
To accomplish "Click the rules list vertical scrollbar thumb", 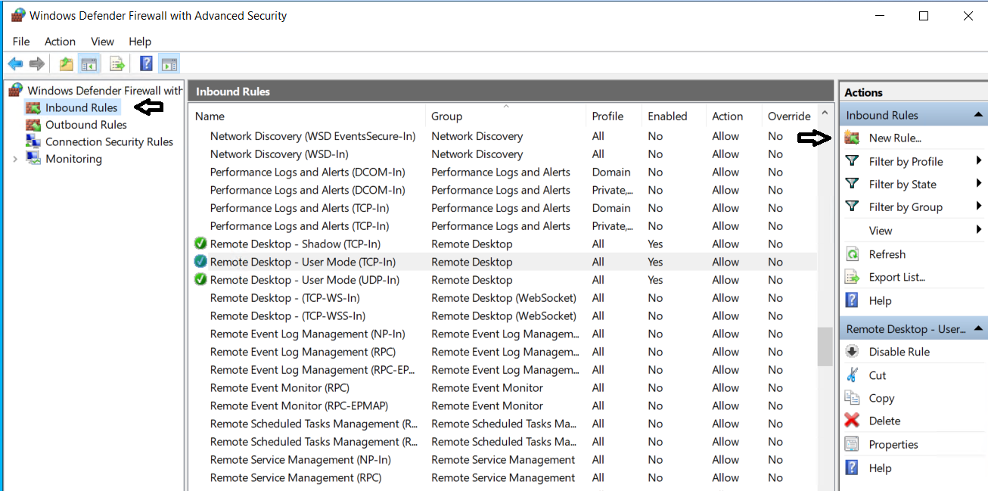I will click(x=825, y=346).
